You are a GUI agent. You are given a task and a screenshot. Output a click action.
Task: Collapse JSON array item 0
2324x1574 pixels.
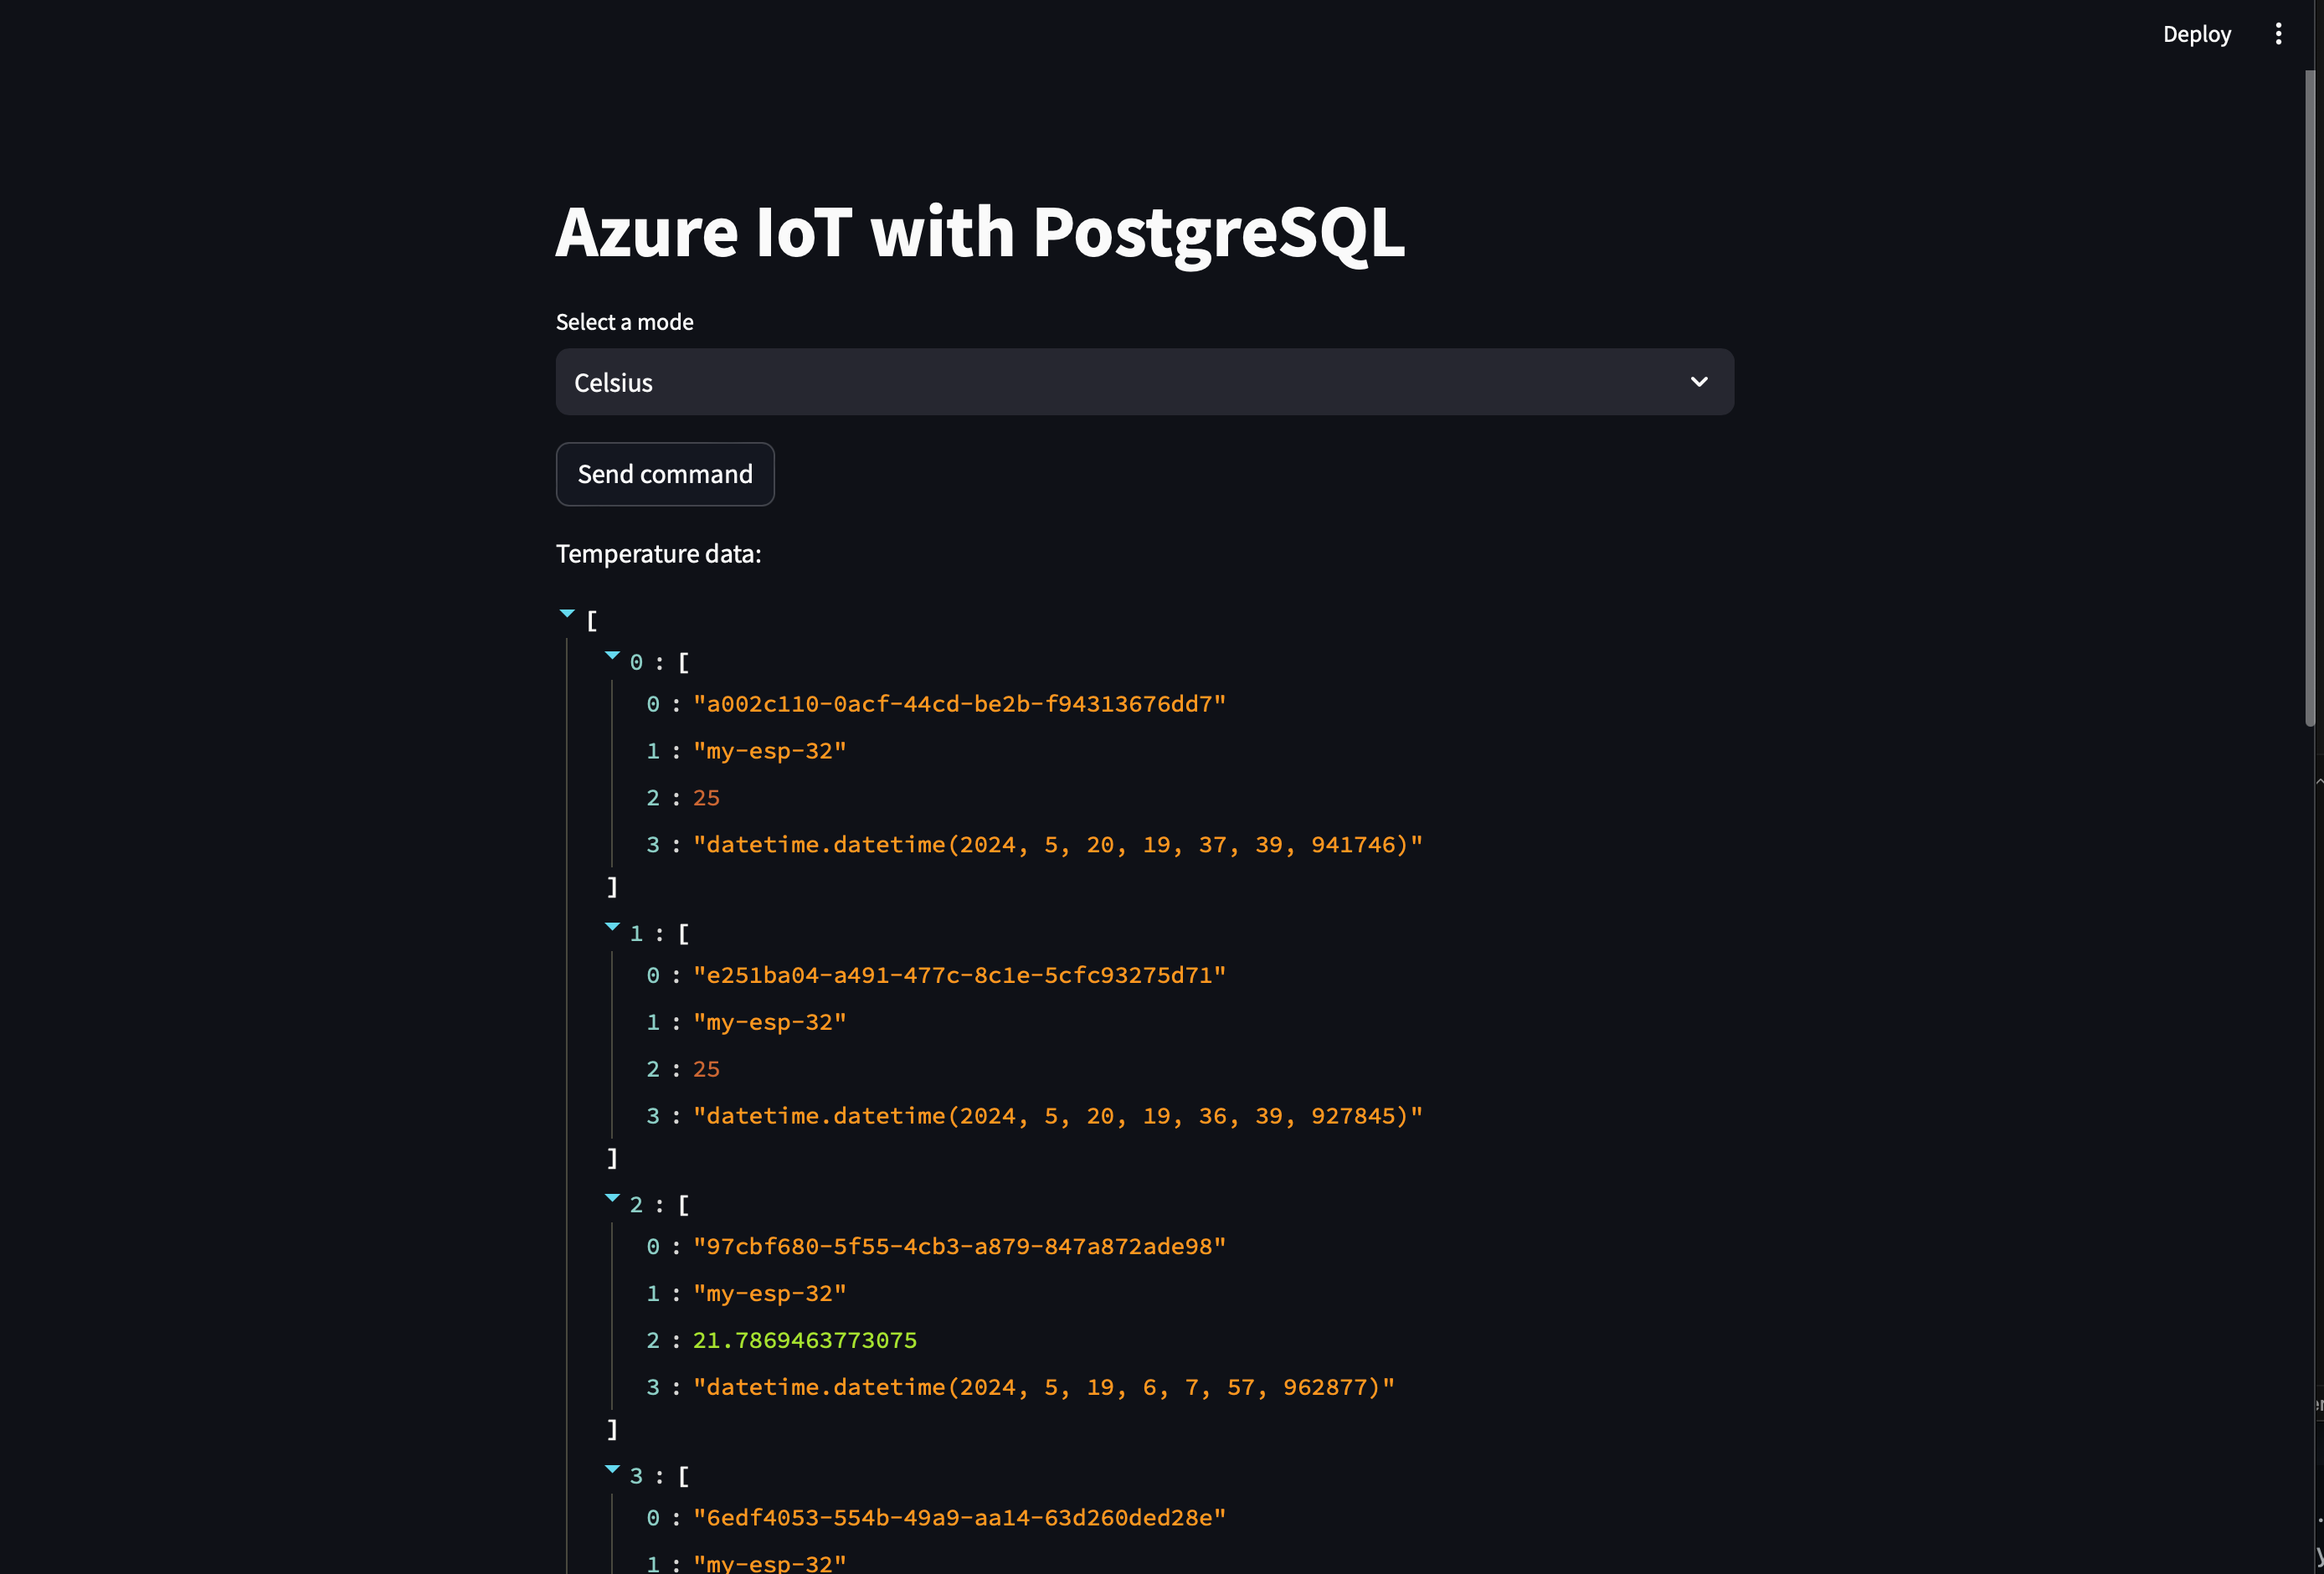point(612,656)
